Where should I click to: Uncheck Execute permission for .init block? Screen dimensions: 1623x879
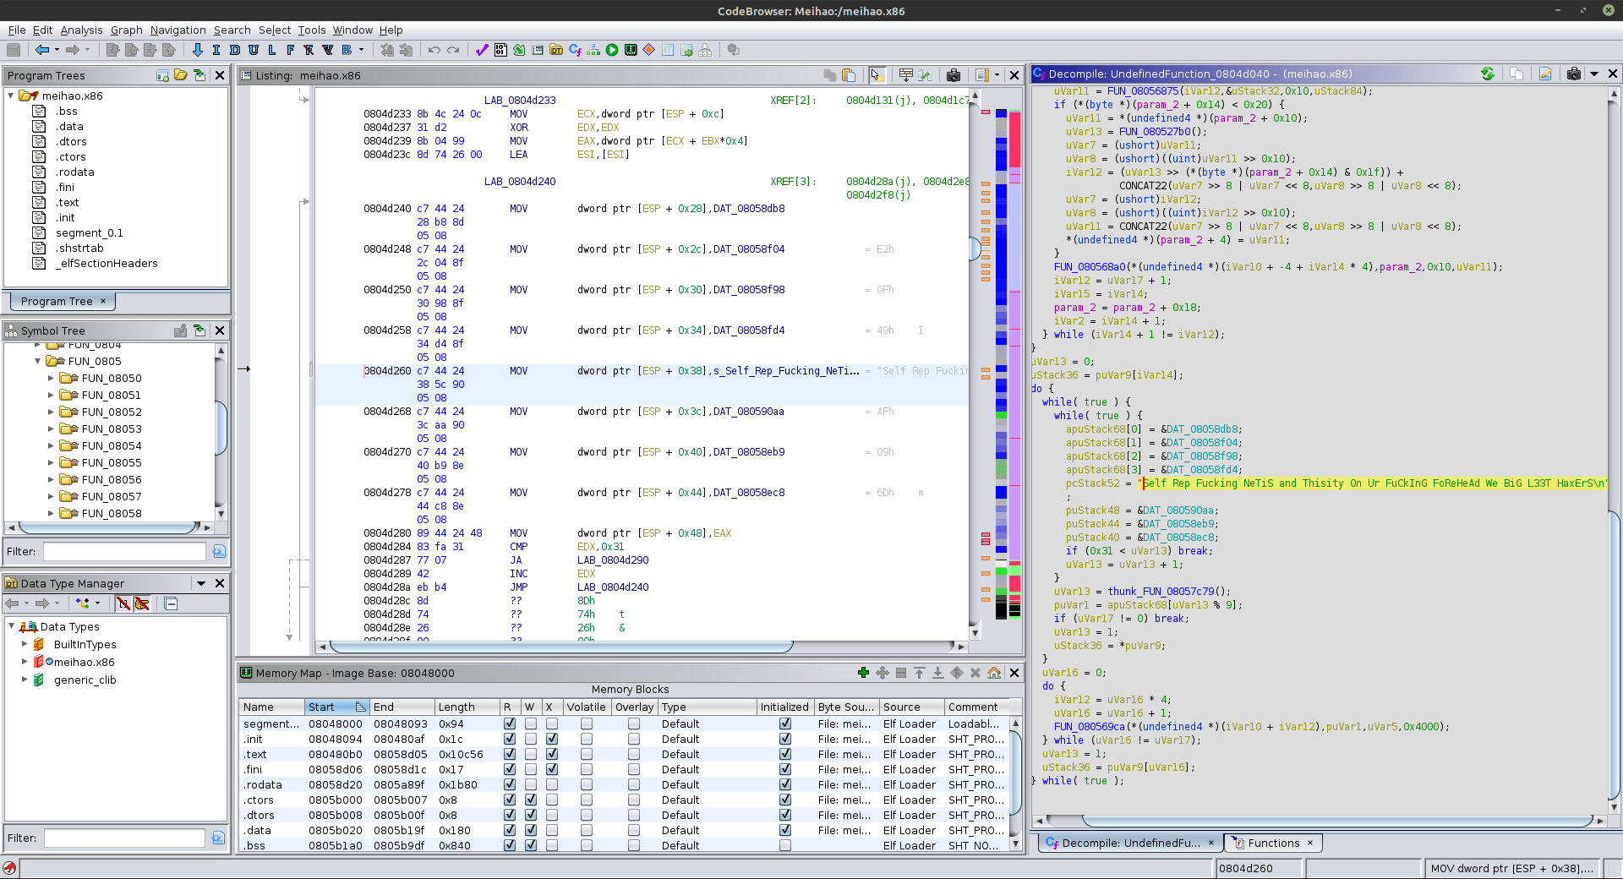pos(551,739)
